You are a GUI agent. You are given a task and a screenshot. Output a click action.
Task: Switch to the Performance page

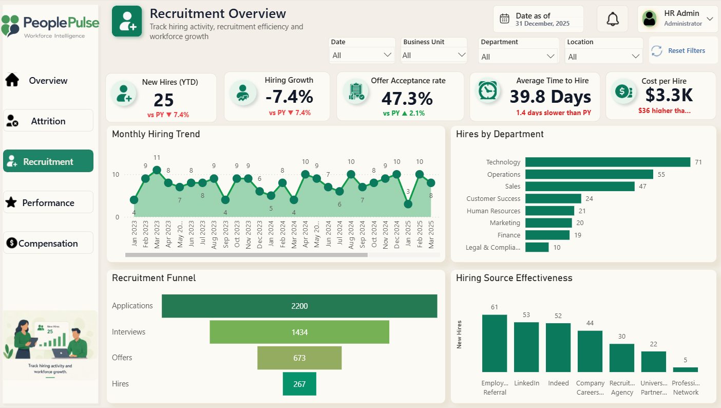pos(48,202)
